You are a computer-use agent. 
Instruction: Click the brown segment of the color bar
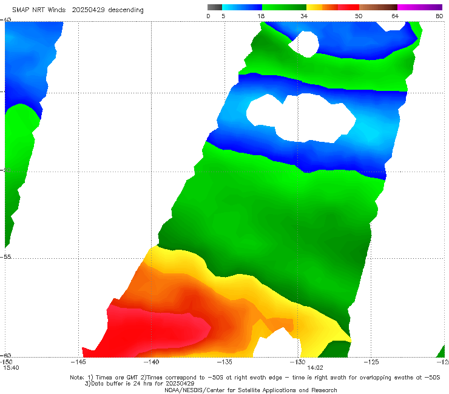coord(378,7)
